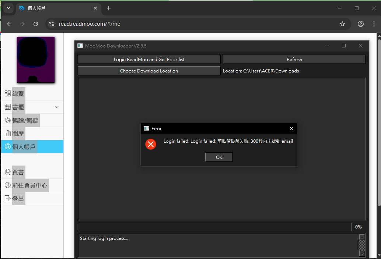Open a new browser tab
The height and width of the screenshot is (259, 381).
click(x=108, y=8)
